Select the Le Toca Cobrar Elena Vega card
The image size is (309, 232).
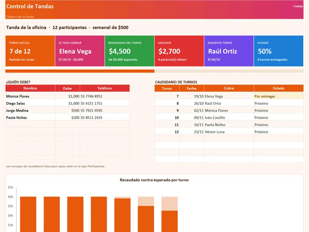pos(80,51)
